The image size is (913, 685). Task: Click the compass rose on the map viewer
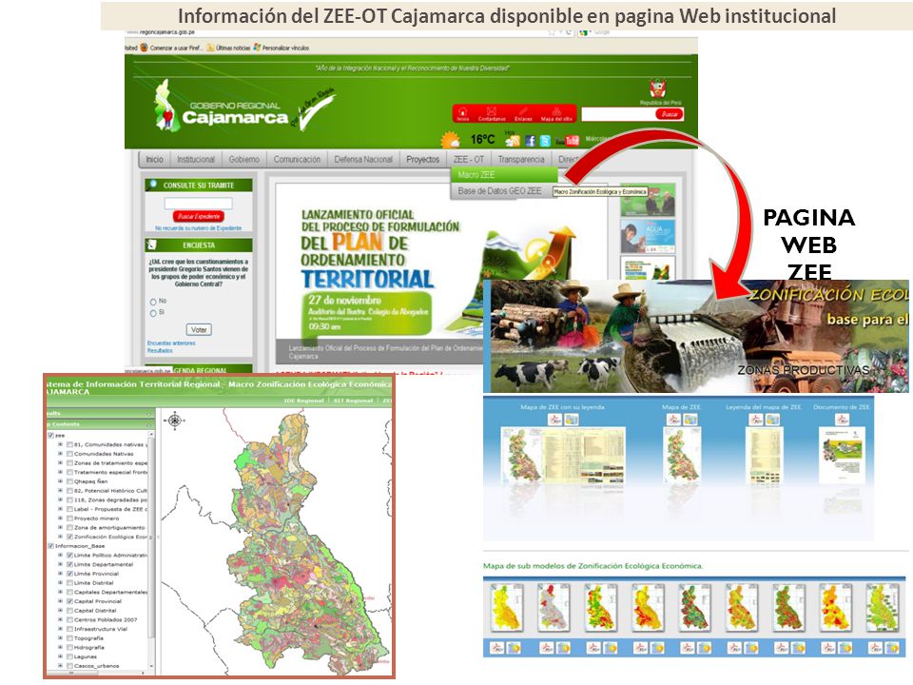[x=175, y=420]
